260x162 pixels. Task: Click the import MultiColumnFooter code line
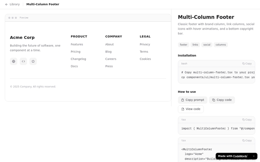coord(218,128)
